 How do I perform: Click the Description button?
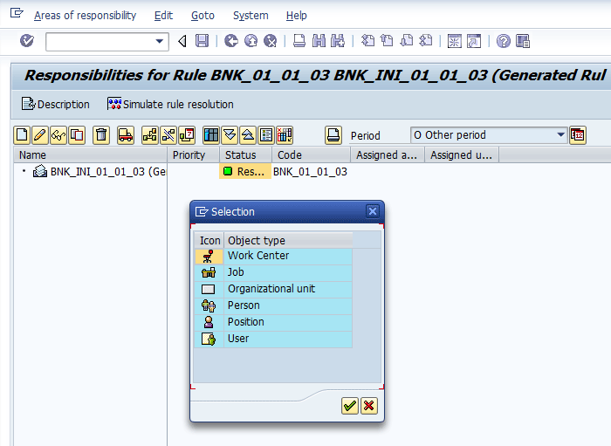pos(56,105)
